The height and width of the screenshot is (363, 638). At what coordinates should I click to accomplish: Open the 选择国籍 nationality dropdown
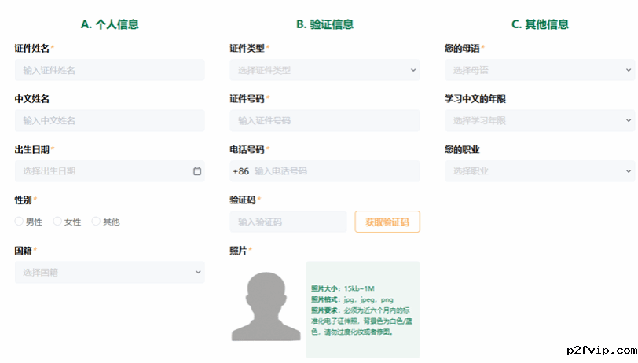[109, 273]
